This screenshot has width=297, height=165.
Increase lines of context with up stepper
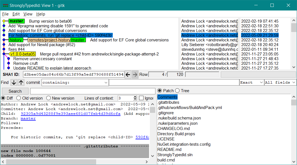(x=135, y=97)
